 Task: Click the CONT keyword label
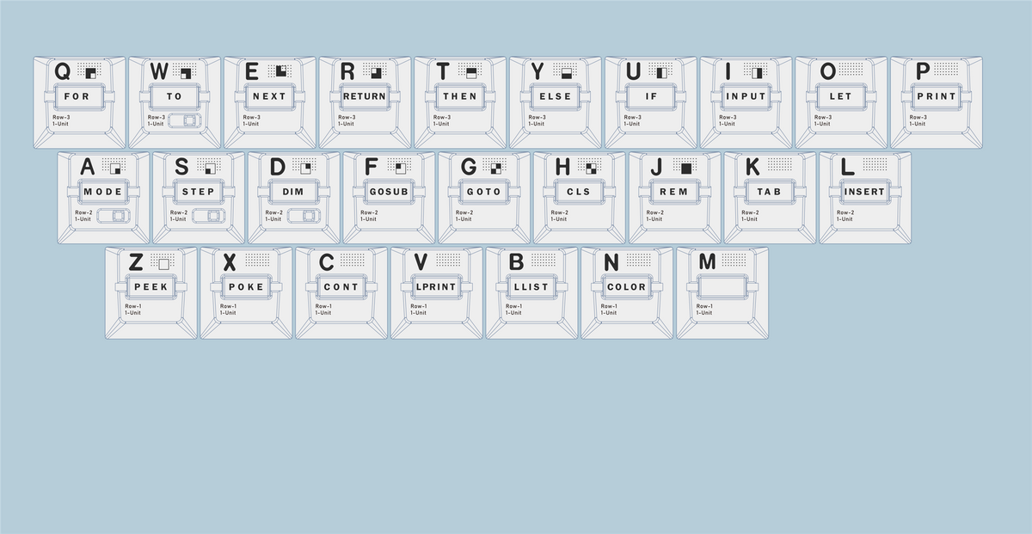coord(341,287)
